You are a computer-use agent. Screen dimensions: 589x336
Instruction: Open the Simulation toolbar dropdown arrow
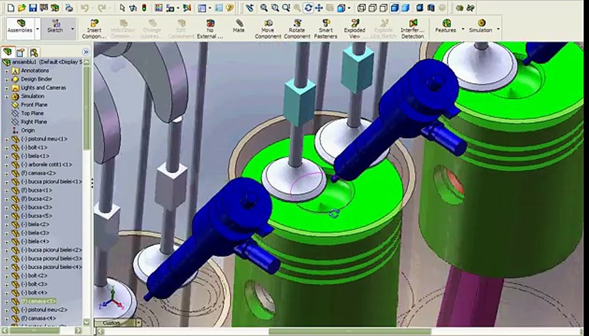coord(498,29)
